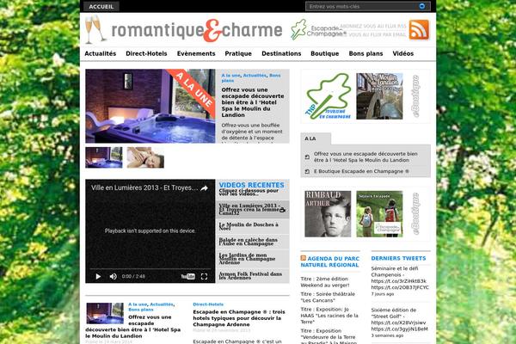Click the romantique & charme site logo

click(197, 30)
